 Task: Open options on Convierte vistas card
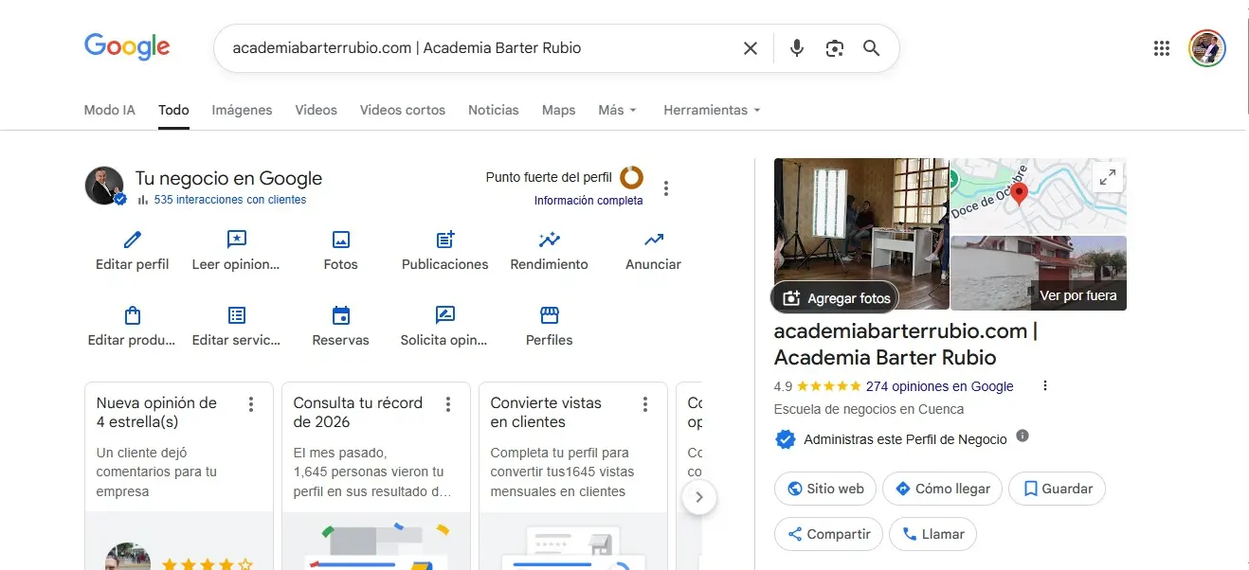coord(645,404)
